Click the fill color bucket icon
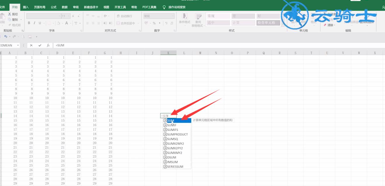The width and height of the screenshot is (385, 186). pyautogui.click(x=58, y=23)
